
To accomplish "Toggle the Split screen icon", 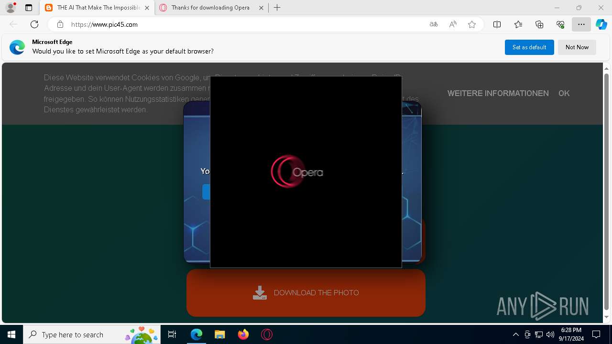I will [x=497, y=24].
